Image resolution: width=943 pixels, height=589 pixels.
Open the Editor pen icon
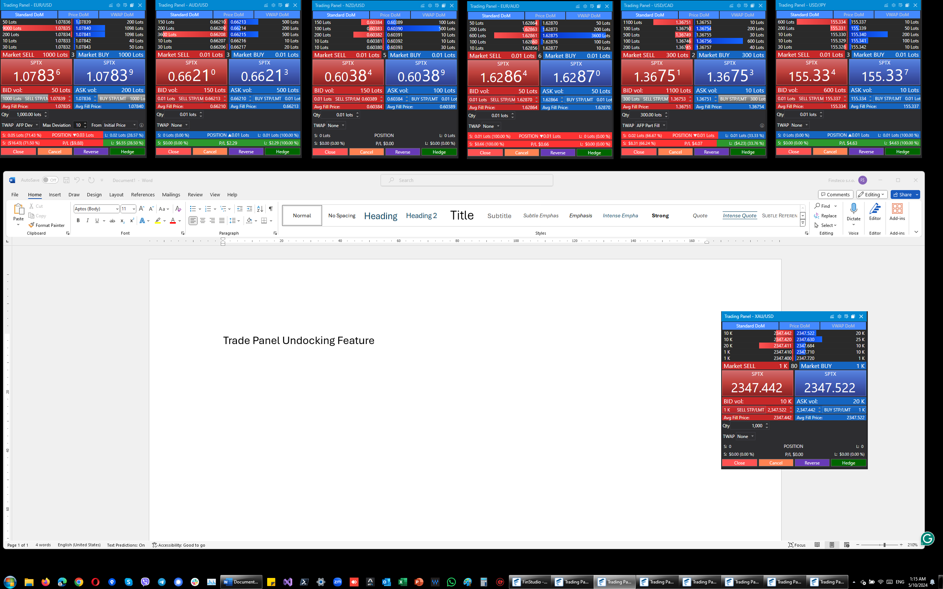click(875, 209)
